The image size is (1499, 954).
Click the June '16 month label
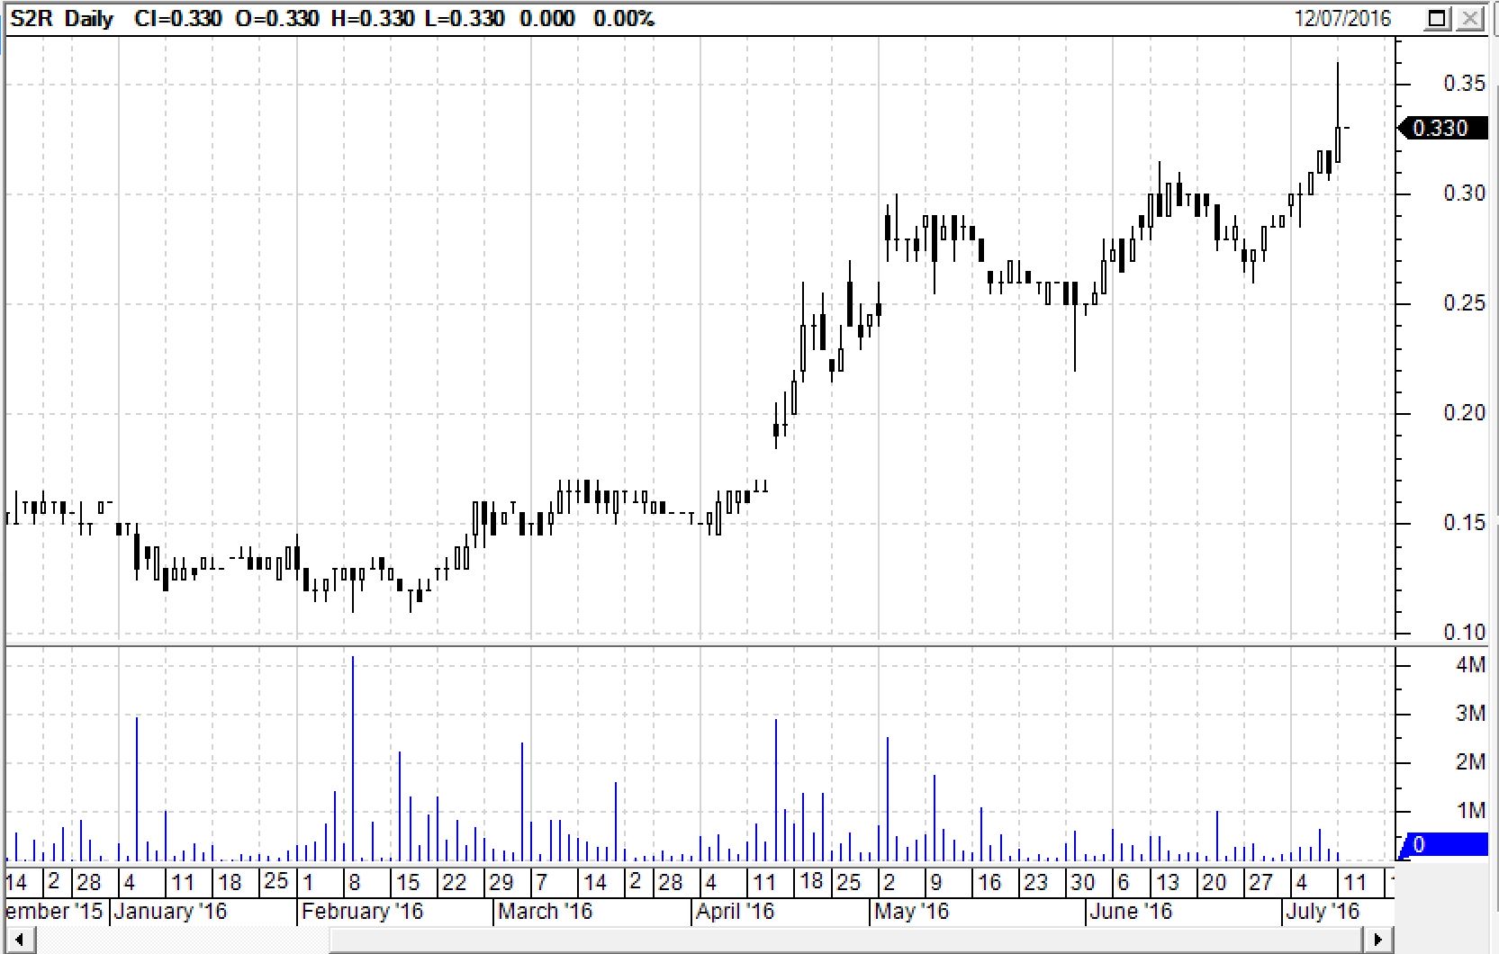pos(1130,912)
